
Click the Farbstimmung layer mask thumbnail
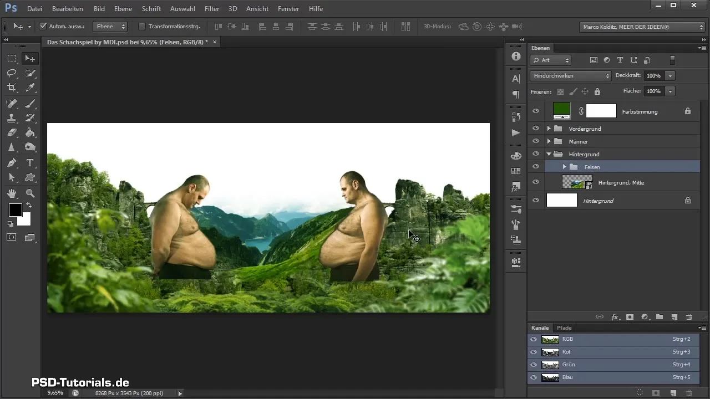point(601,111)
